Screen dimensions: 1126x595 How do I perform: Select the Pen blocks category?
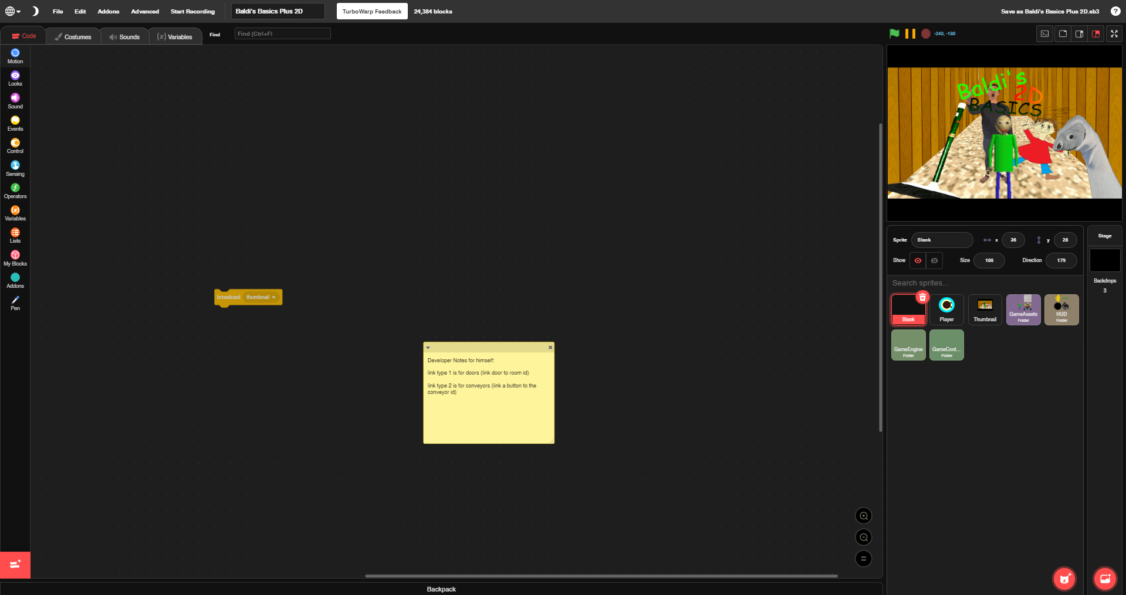click(15, 303)
